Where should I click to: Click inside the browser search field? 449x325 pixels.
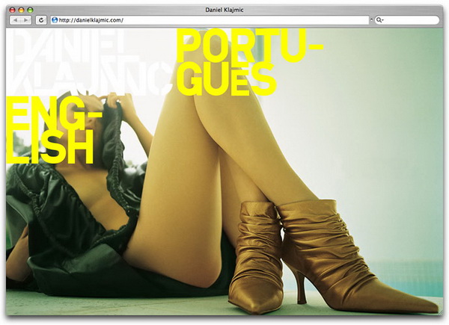point(406,20)
